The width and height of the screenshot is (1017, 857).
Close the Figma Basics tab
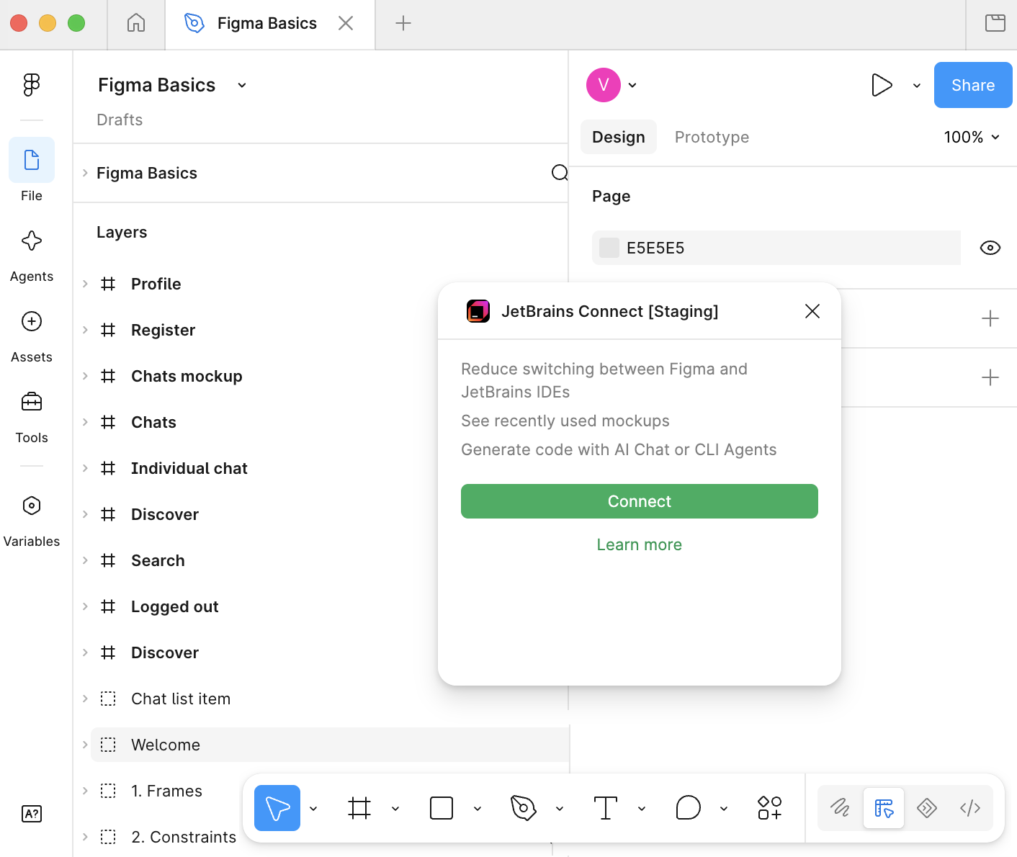346,23
